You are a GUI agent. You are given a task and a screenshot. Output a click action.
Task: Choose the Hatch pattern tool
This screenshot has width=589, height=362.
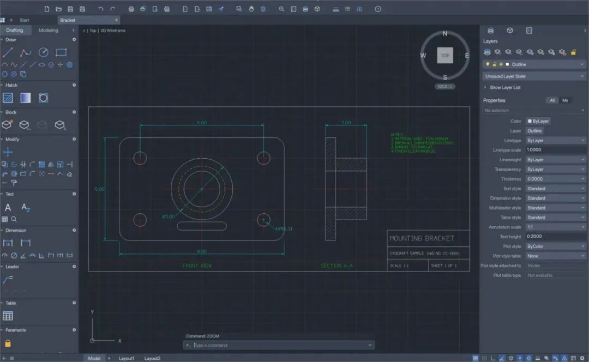pyautogui.click(x=8, y=98)
